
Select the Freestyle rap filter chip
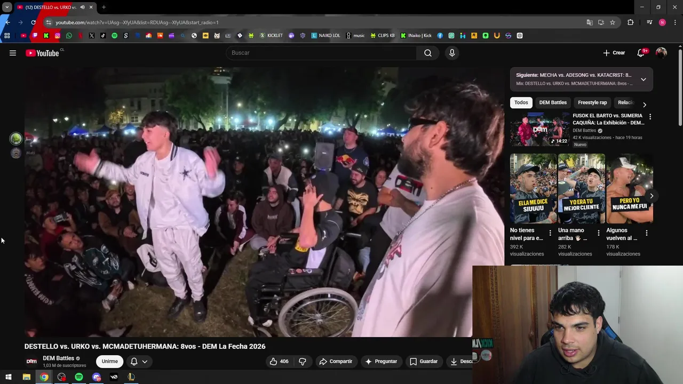pyautogui.click(x=592, y=102)
